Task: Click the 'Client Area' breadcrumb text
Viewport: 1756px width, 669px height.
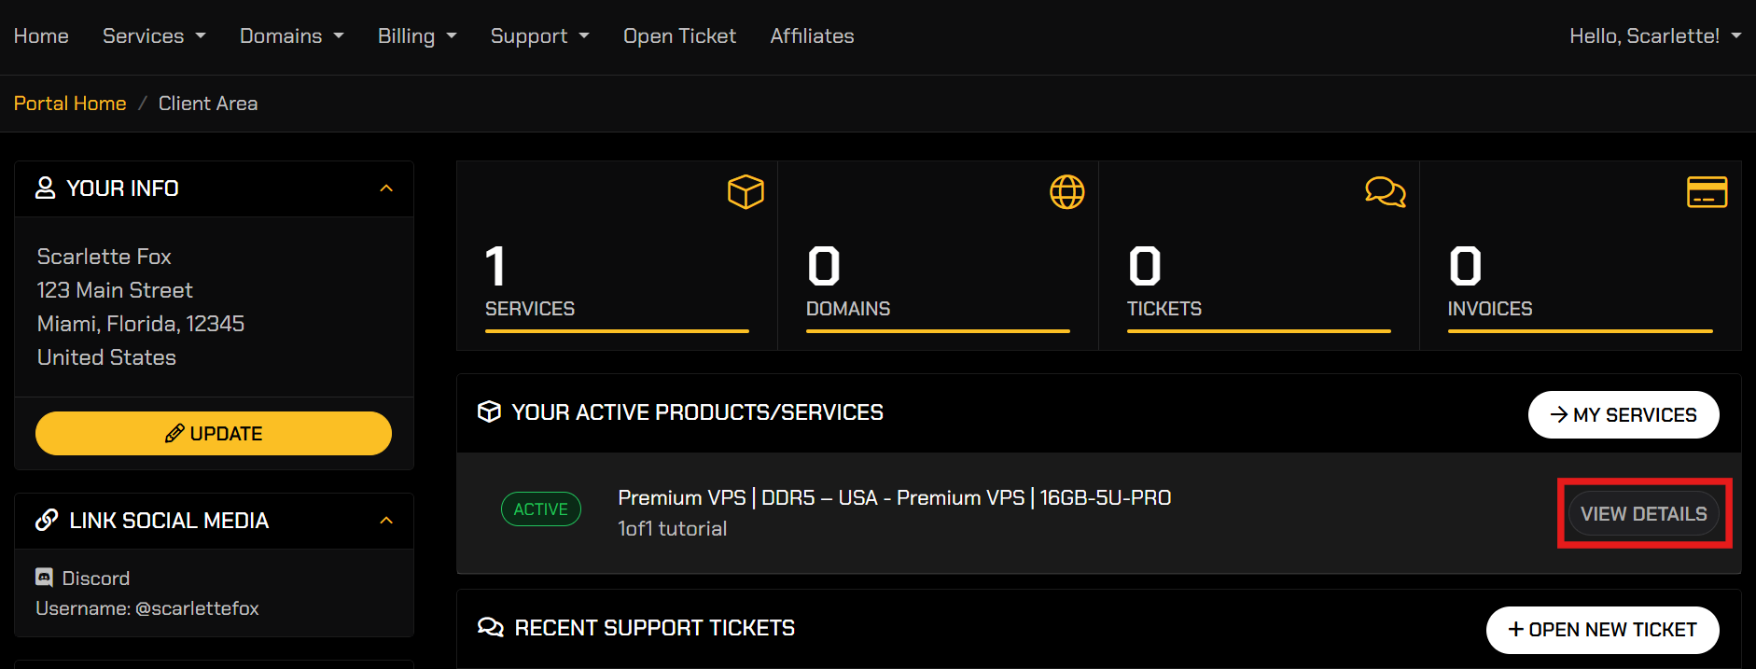Action: click(x=208, y=103)
